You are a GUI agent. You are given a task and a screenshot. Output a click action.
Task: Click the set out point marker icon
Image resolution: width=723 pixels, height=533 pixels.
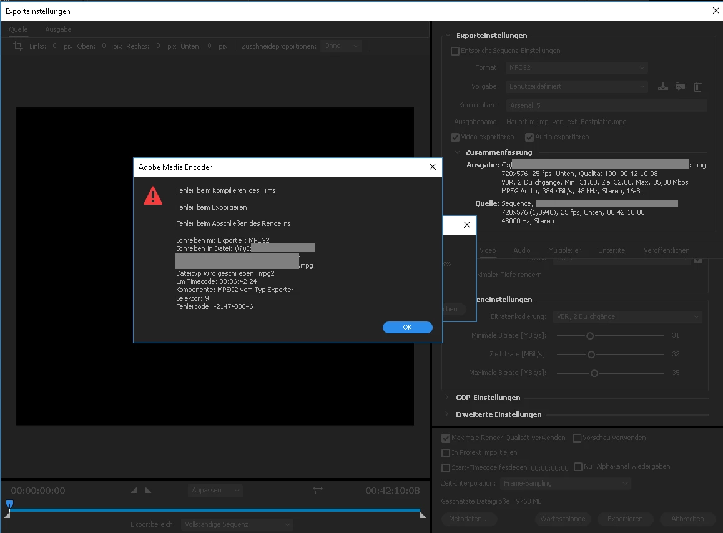coord(148,490)
